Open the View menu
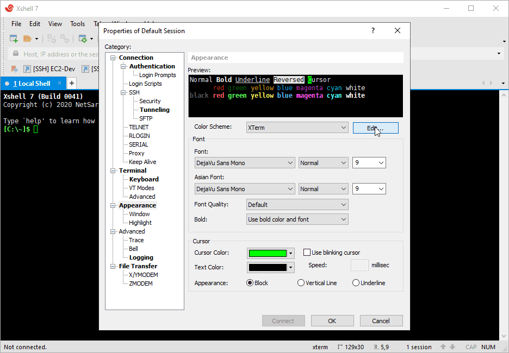The height and width of the screenshot is (353, 509). [x=55, y=24]
